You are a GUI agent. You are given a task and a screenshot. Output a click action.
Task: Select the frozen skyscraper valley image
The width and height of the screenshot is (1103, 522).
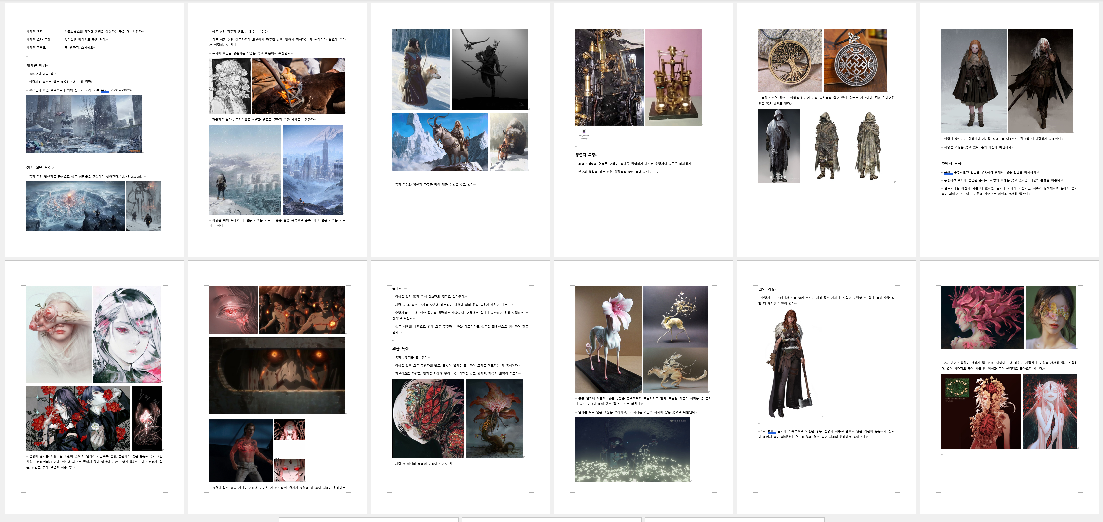point(313,170)
